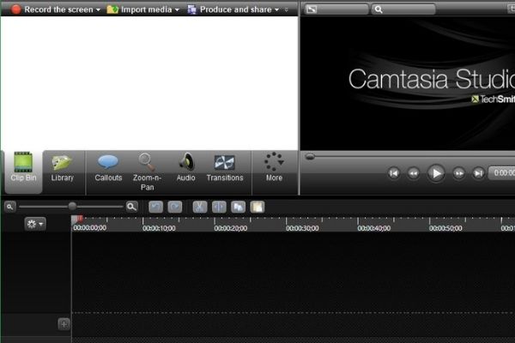Open the Record the screen dropdown arrow
Viewport: 515px width, 343px height.
tap(98, 10)
